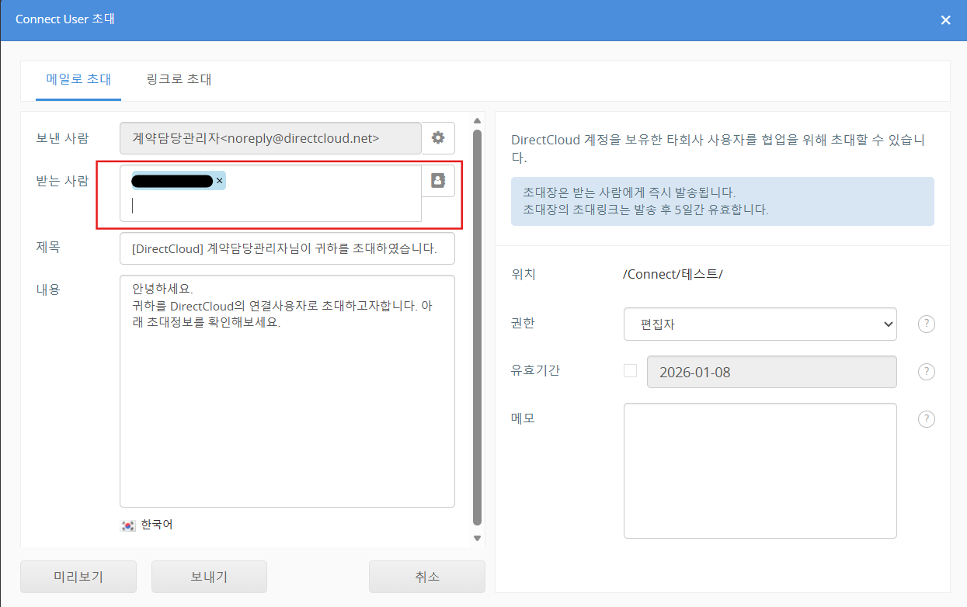Remove recipient tag with x icon
This screenshot has width=967, height=607.
point(219,181)
